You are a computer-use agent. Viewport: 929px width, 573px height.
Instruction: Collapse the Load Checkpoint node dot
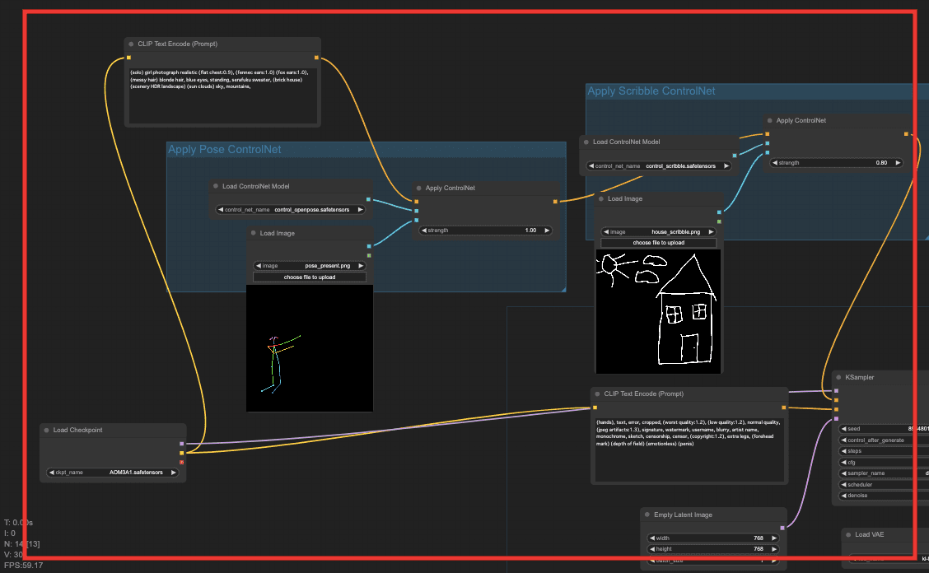(46, 431)
